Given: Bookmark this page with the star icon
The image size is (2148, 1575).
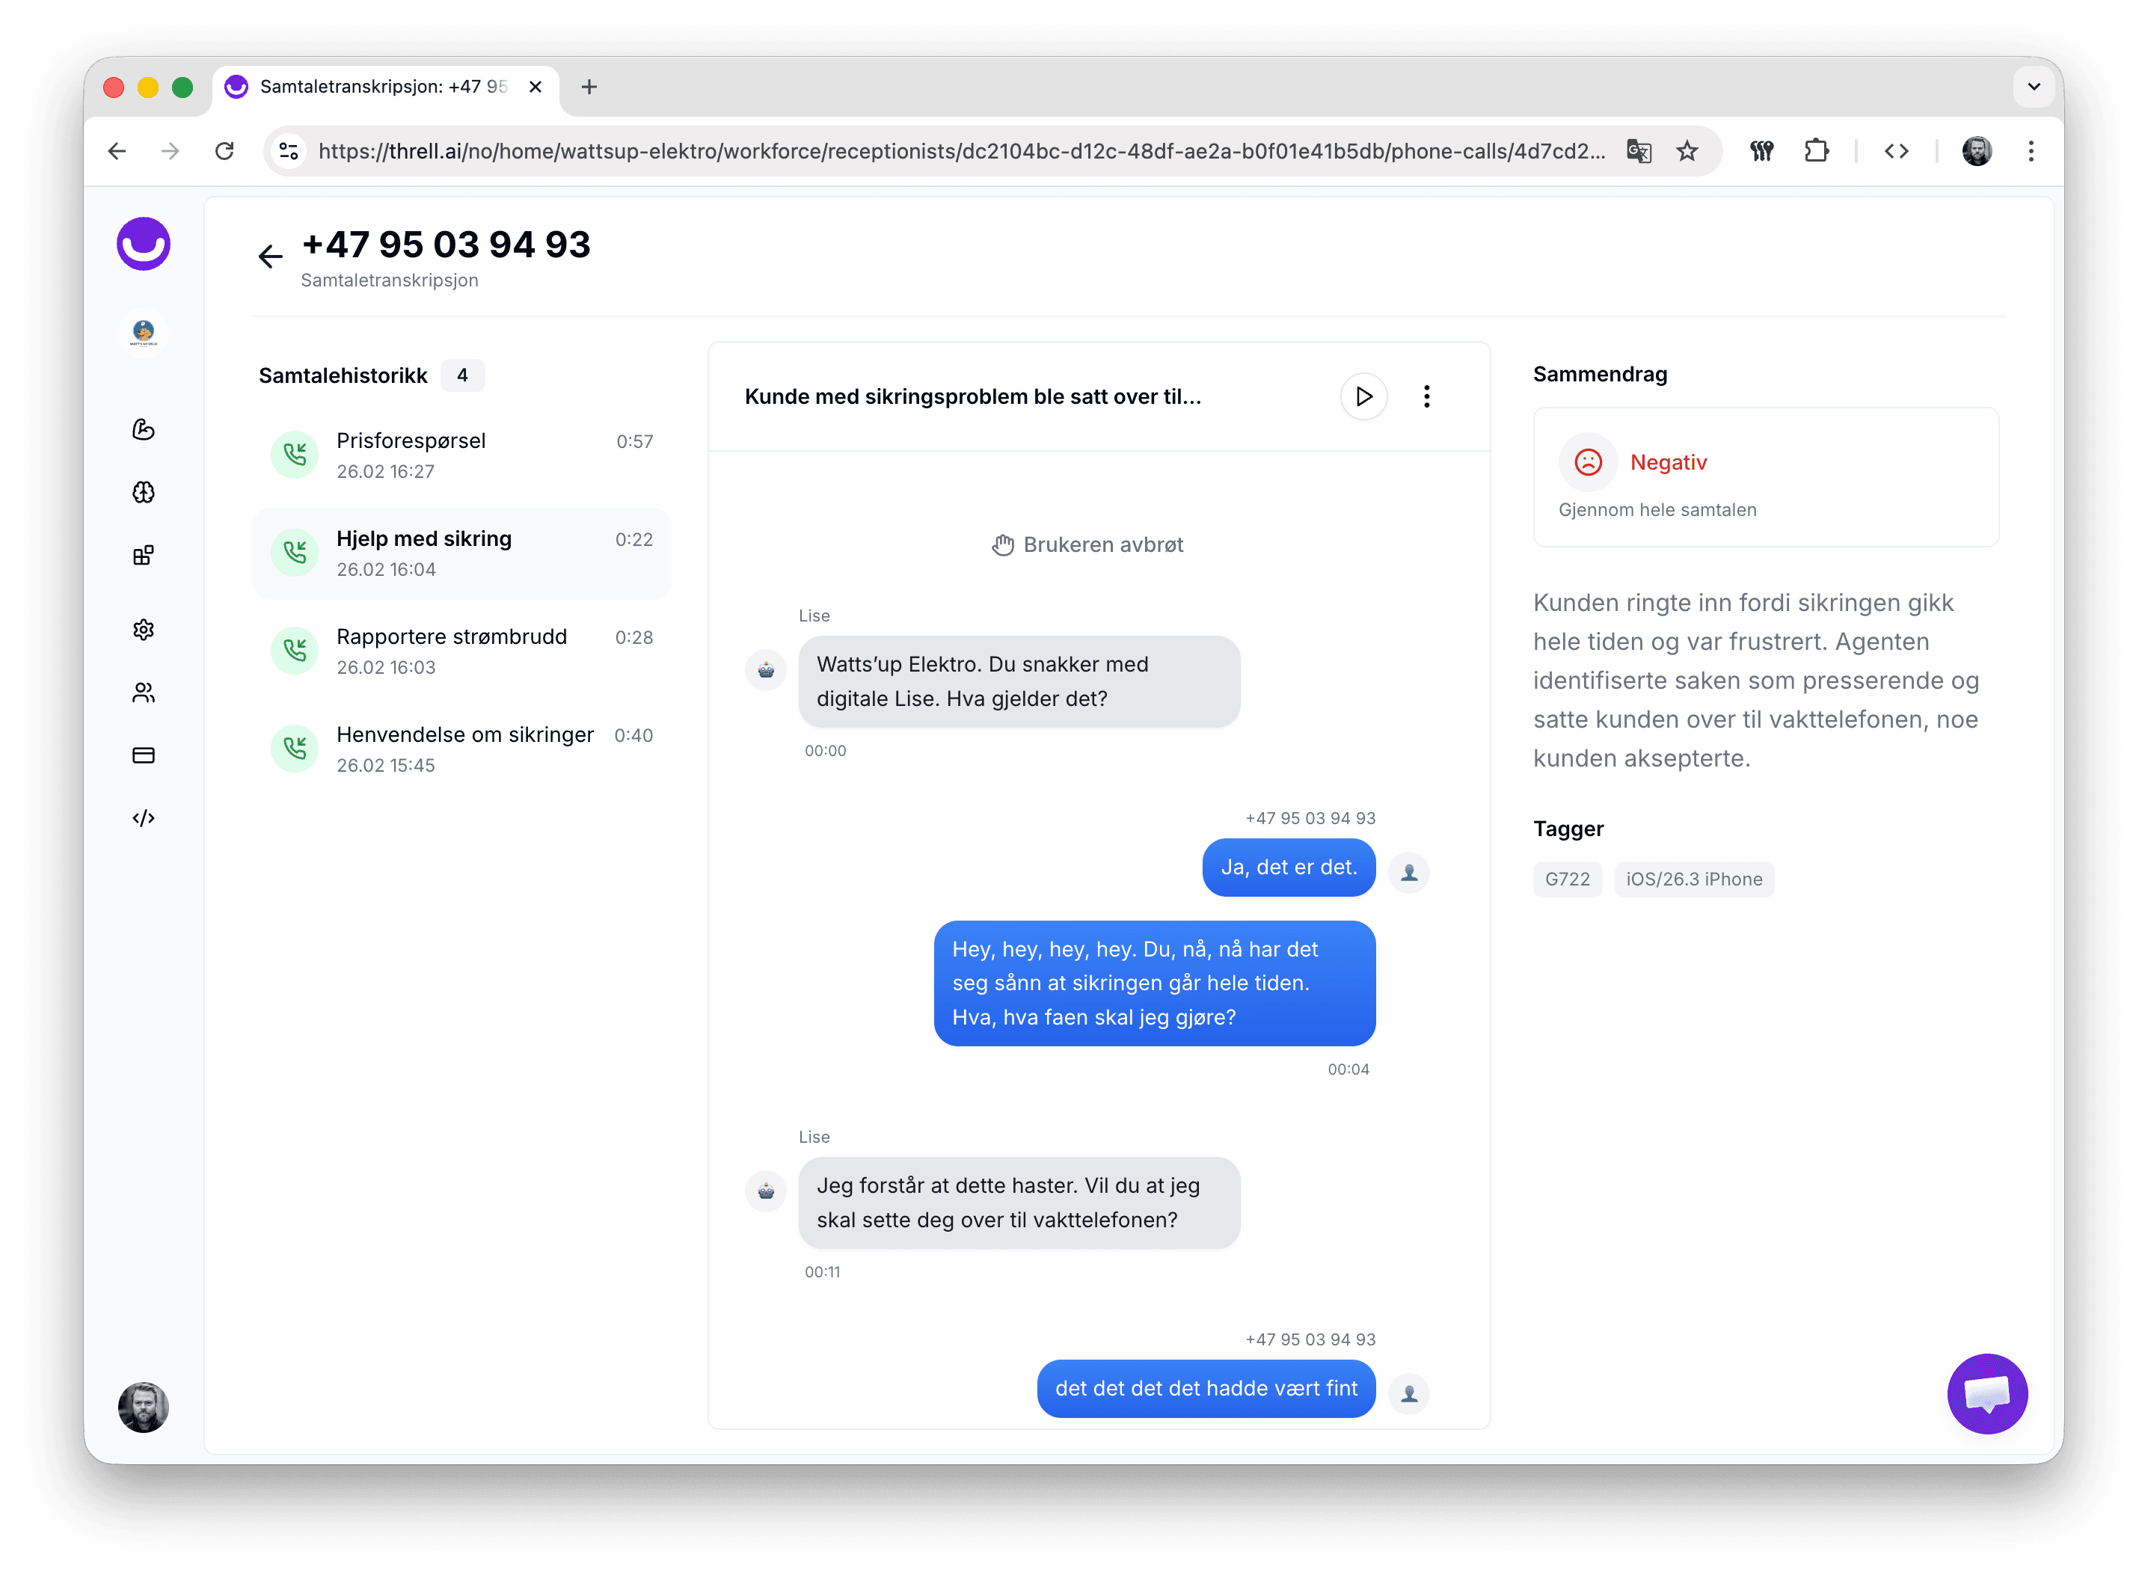Looking at the screenshot, I should [x=1687, y=150].
